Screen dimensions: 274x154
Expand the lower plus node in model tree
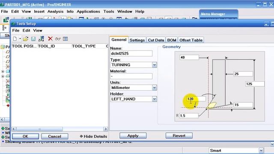(3, 76)
